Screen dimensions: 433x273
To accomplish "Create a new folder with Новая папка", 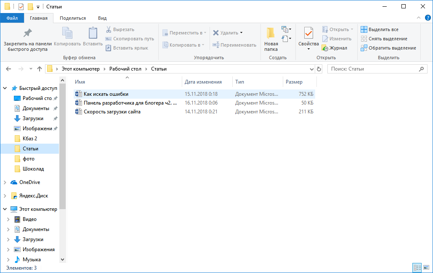I will pos(271,39).
